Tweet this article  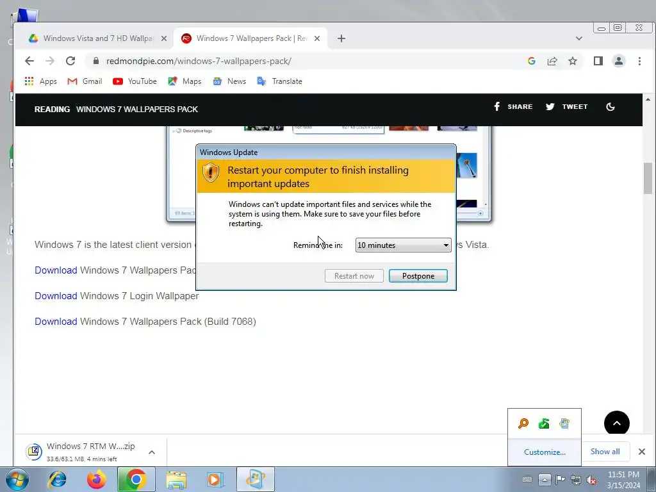[567, 107]
